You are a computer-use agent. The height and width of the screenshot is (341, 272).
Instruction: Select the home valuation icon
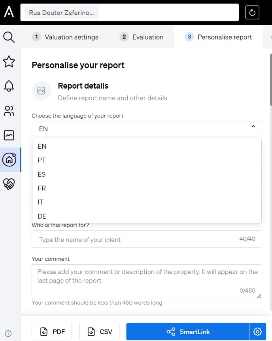point(9,159)
